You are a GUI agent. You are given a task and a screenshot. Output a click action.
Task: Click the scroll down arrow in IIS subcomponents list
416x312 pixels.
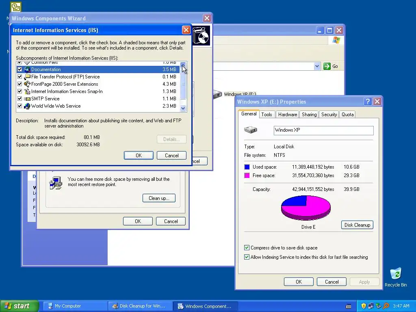tap(183, 108)
